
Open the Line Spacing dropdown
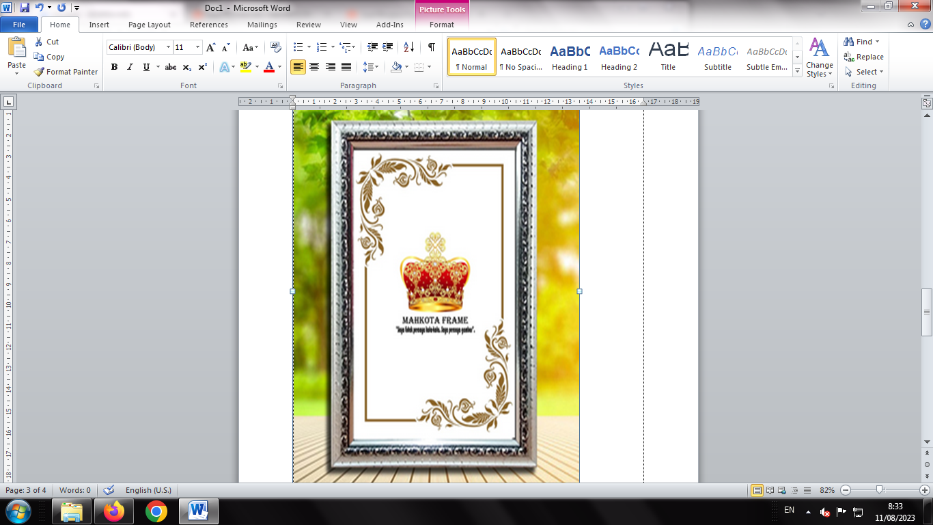coord(371,67)
